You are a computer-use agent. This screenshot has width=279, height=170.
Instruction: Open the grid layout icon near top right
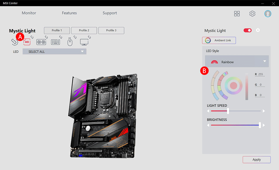coord(237,13)
